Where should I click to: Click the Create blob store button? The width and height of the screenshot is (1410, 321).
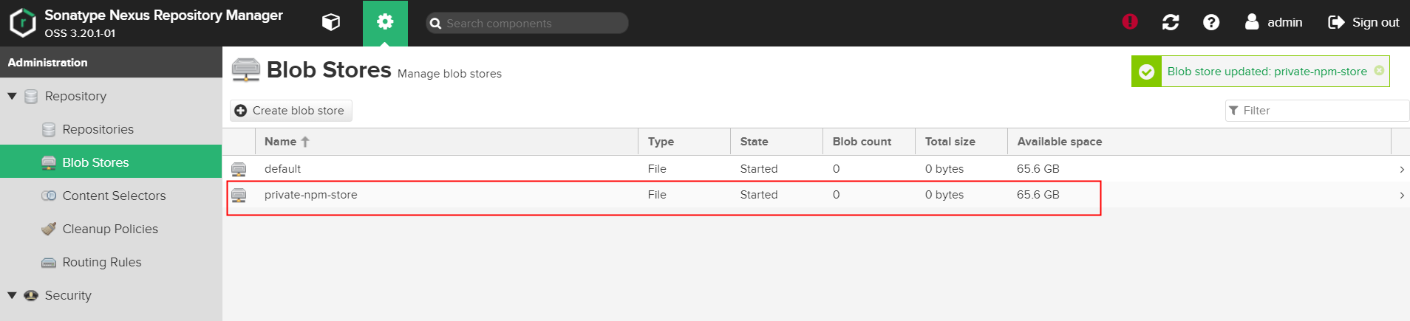pyautogui.click(x=290, y=111)
